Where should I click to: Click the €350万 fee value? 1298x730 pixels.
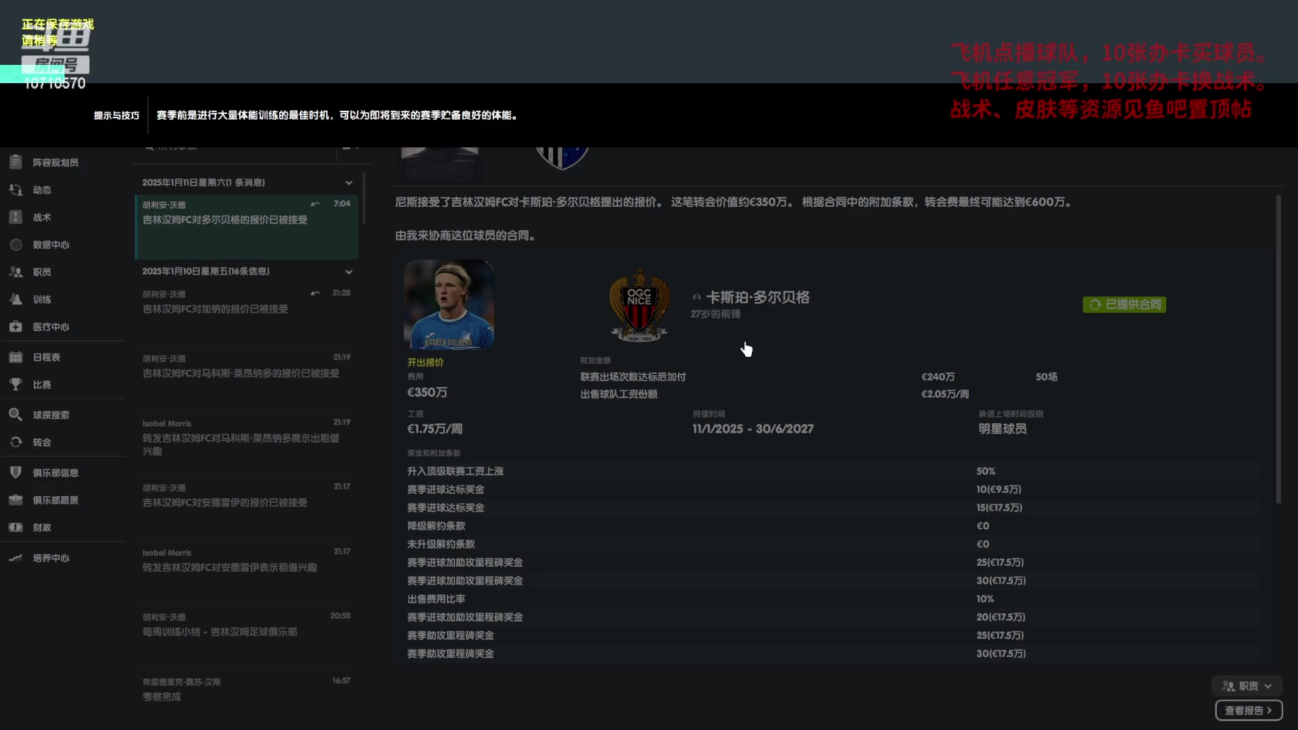(427, 392)
